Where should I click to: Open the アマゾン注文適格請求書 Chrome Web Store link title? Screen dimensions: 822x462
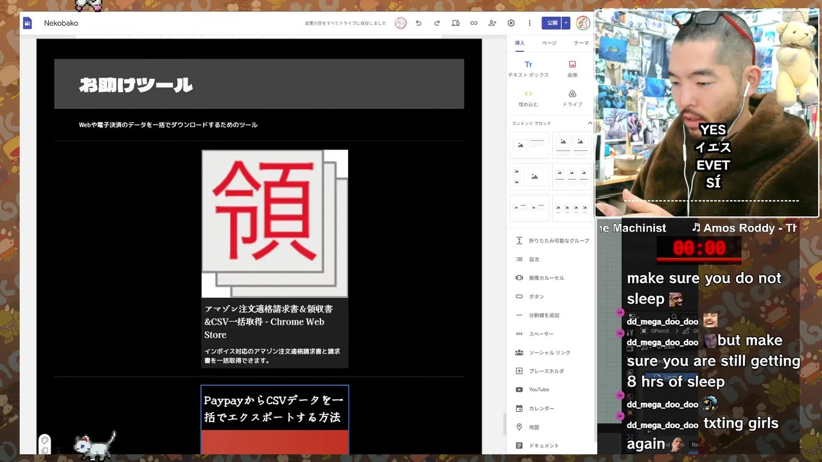click(268, 321)
